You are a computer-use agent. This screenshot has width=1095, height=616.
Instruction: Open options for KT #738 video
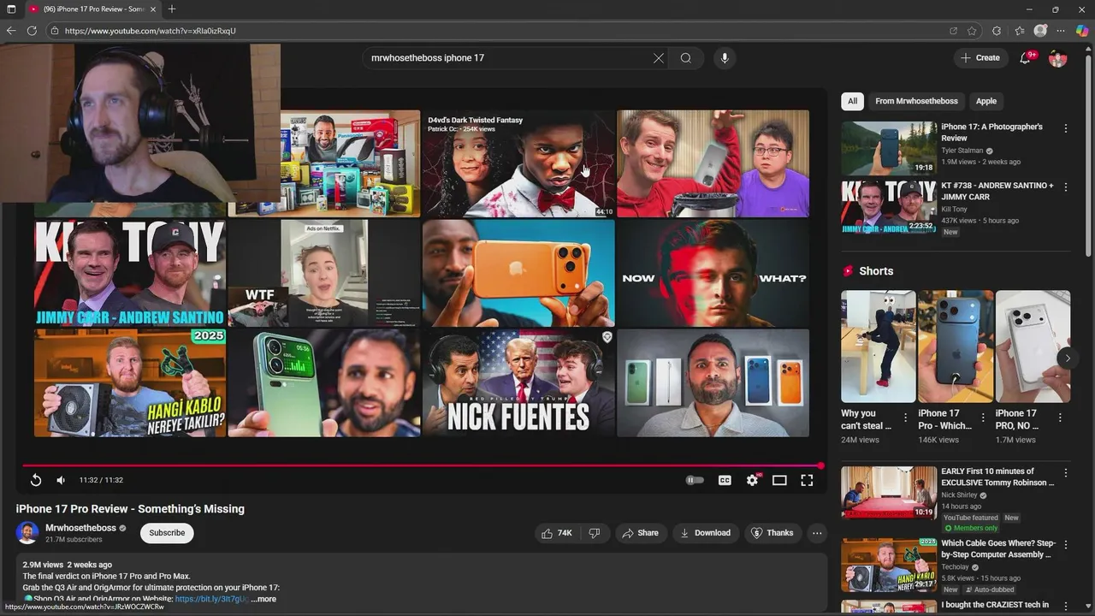coord(1066,187)
